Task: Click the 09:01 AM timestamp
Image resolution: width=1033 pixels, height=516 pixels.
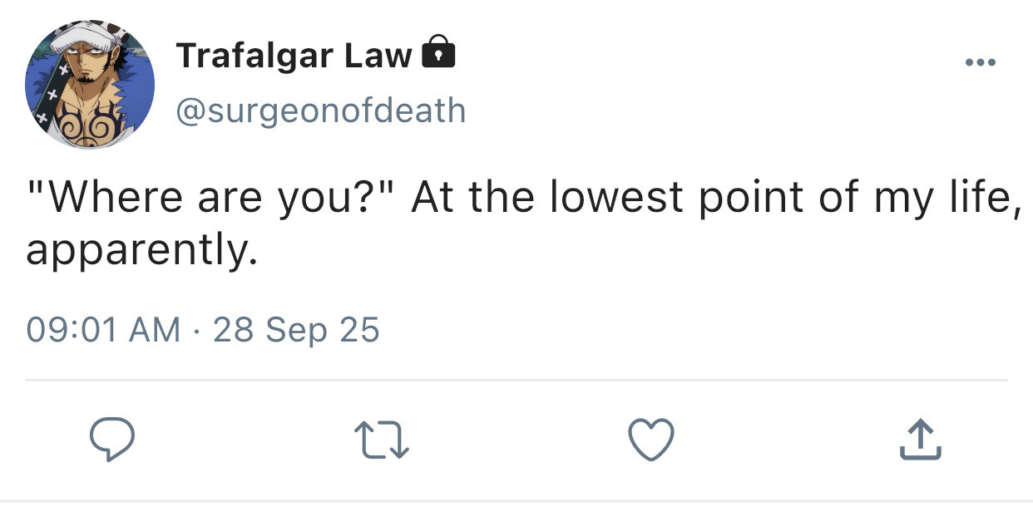Action: pos(103,329)
